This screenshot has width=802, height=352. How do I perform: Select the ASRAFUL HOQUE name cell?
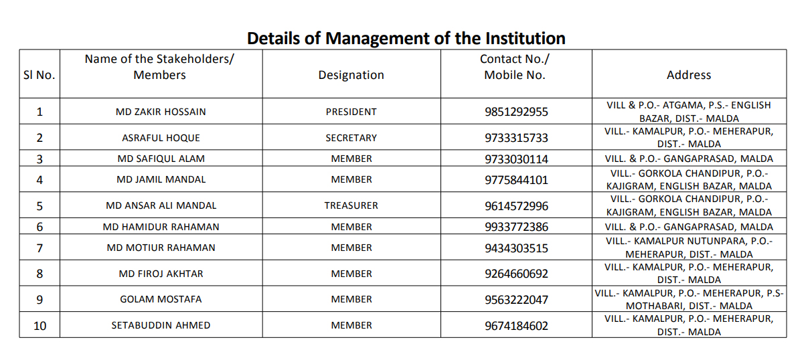point(161,138)
